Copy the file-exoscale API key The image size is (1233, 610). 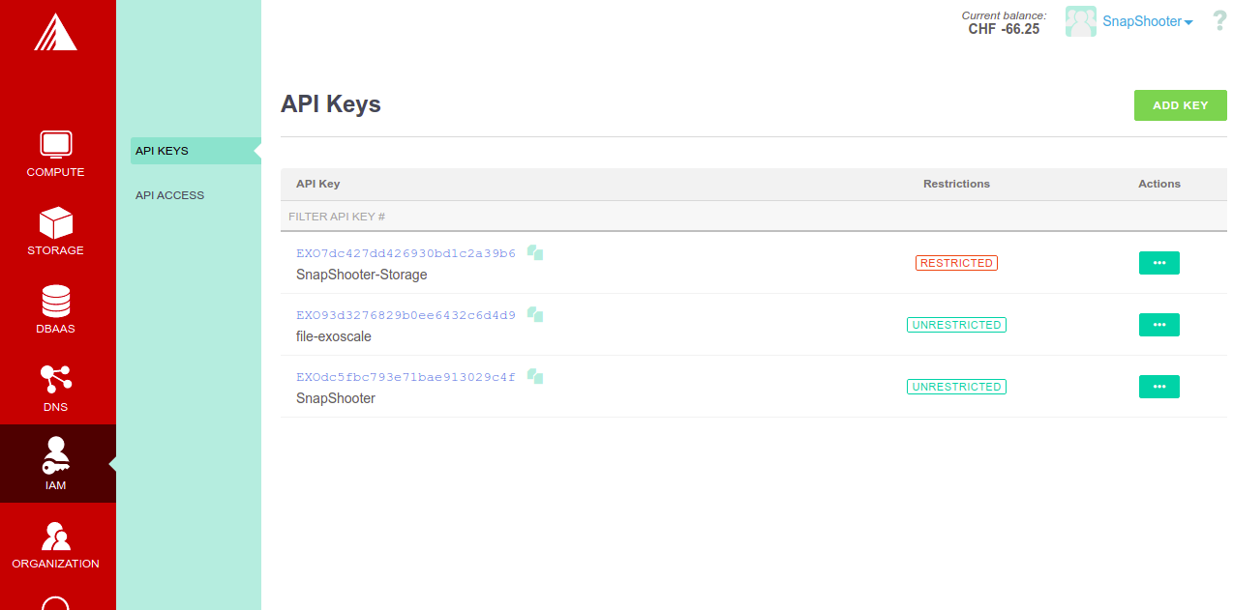535,315
